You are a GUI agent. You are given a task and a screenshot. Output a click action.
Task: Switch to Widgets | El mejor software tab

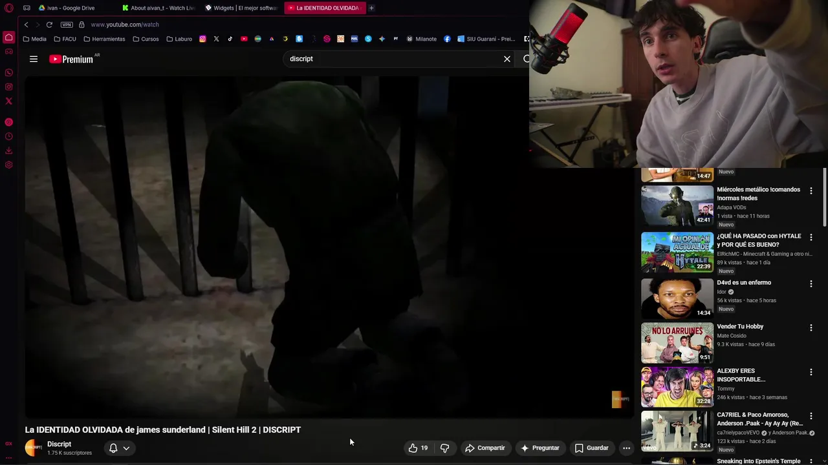(241, 8)
